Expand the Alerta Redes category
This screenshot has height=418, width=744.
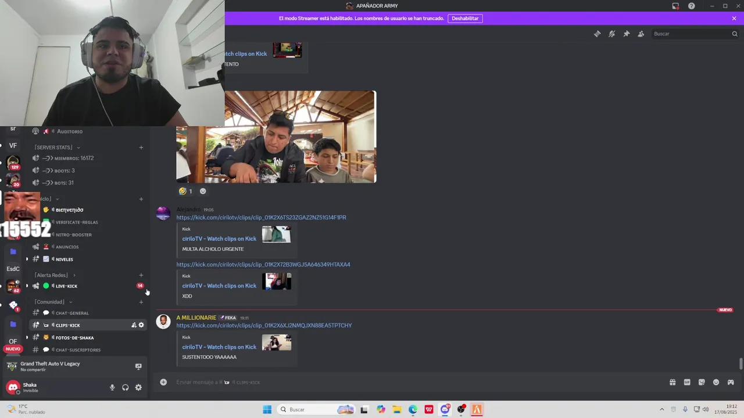tap(55, 275)
